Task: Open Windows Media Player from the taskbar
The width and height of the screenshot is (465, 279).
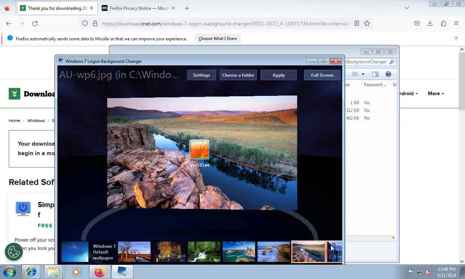Action: click(x=76, y=272)
